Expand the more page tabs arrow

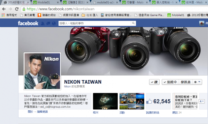[201, 102]
